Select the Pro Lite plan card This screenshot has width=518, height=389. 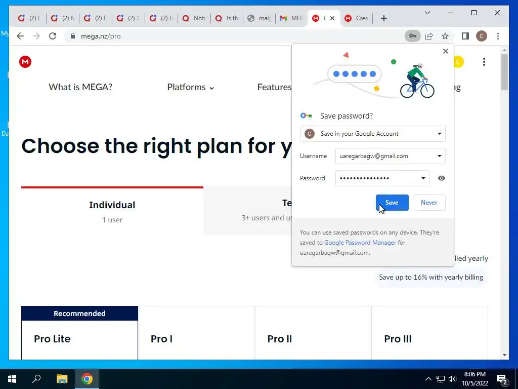tap(79, 333)
